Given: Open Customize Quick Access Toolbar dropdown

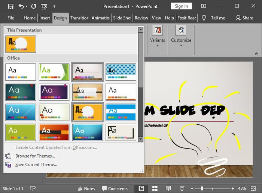Looking at the screenshot, I should coord(54,6).
